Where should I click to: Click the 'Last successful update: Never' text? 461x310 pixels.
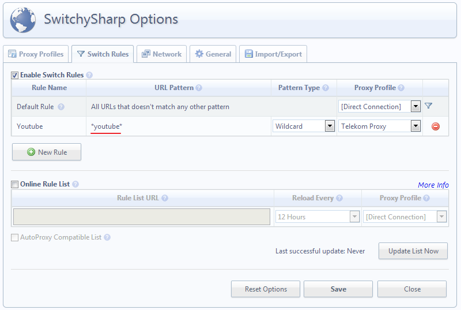coord(320,251)
